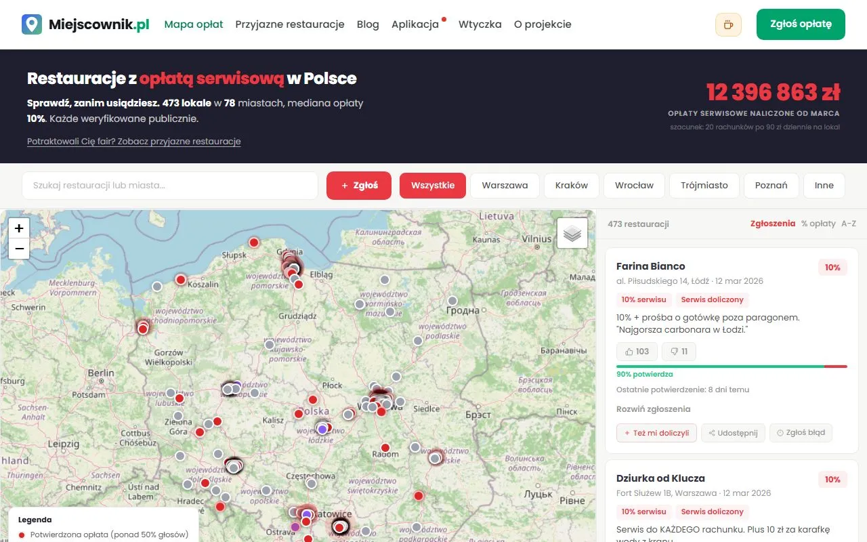Filter by Warszawa
The height and width of the screenshot is (542, 867).
(505, 186)
